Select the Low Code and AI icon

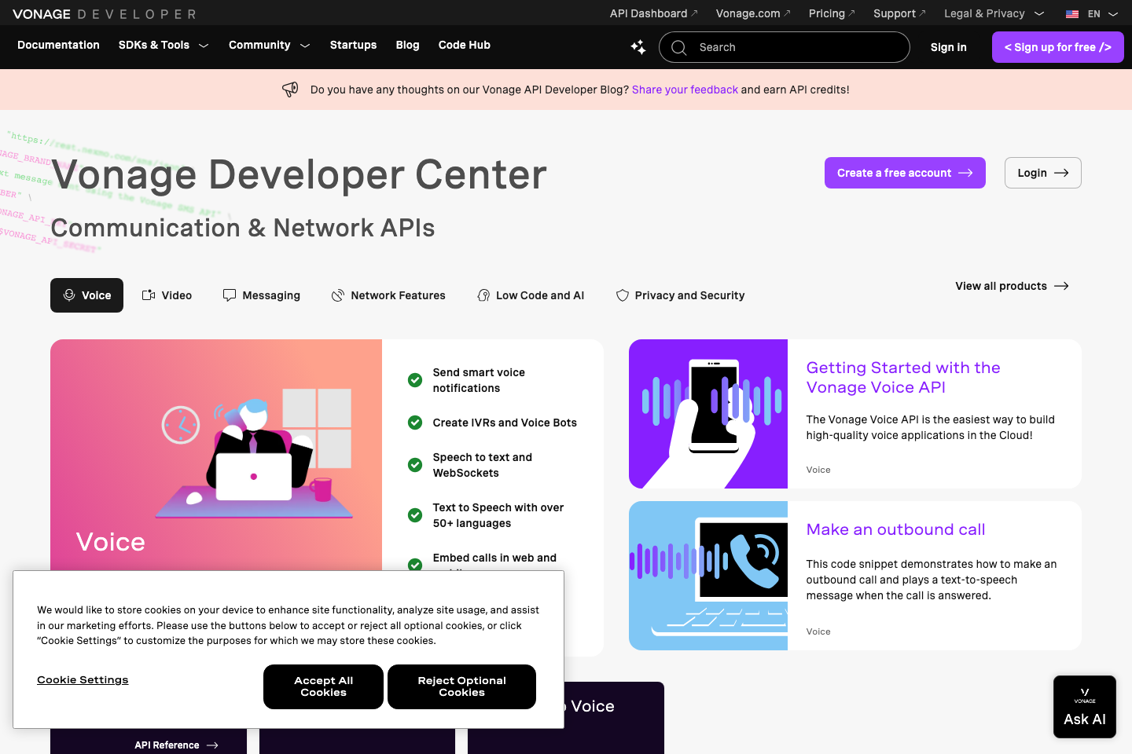(482, 295)
